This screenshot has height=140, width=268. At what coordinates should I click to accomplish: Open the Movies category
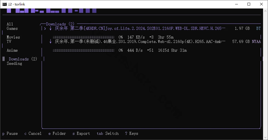(x=13, y=37)
